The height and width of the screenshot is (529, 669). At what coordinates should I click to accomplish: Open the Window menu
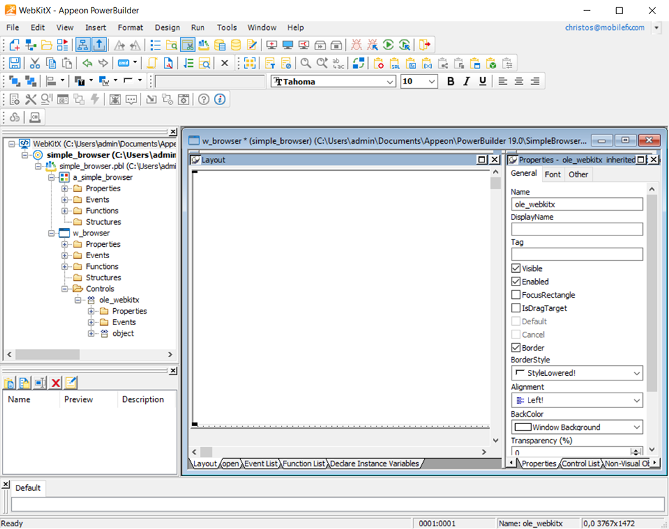click(262, 27)
